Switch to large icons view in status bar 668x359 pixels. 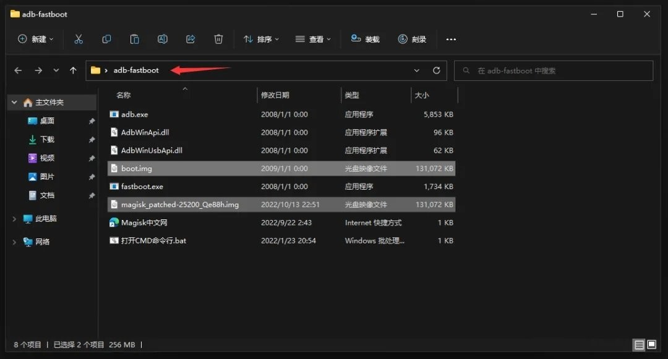(x=651, y=345)
